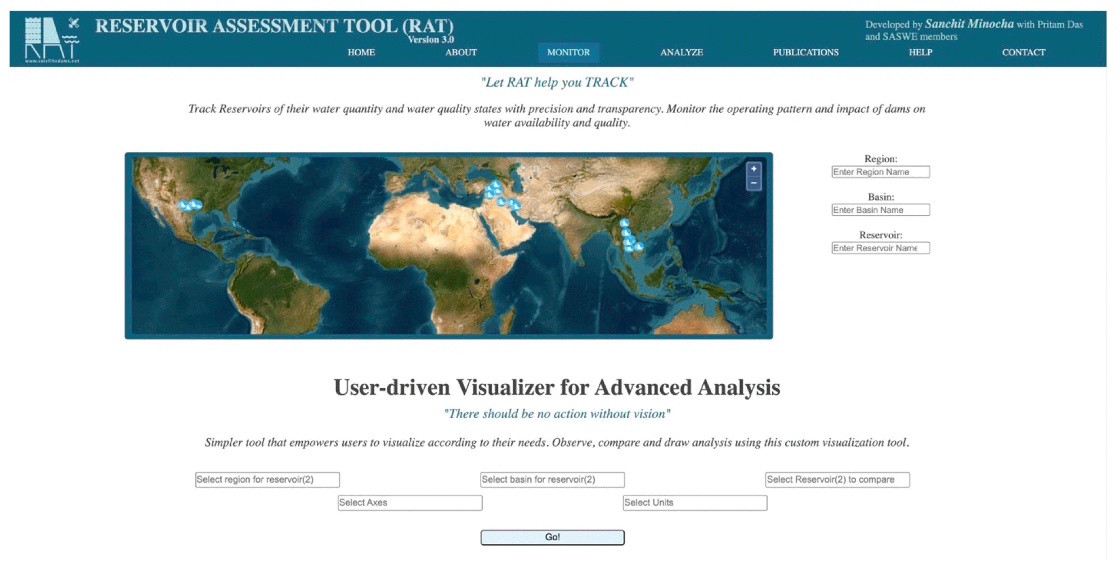1120x570 pixels.
Task: Click the isolated dam marker over Iraq
Action: click(501, 201)
